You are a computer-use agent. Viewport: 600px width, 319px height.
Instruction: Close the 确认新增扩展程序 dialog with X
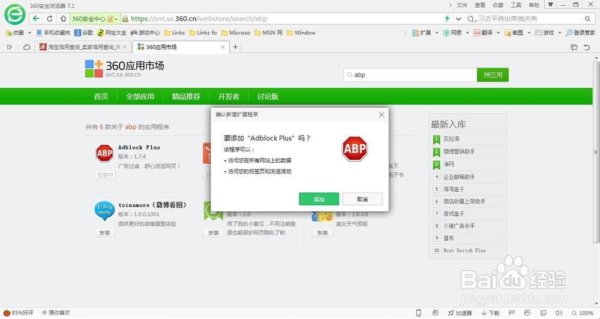click(x=382, y=114)
